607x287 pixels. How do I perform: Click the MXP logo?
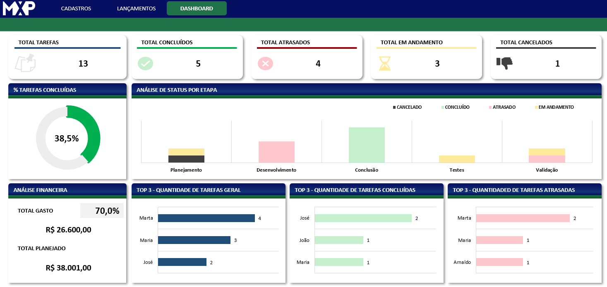pos(19,8)
